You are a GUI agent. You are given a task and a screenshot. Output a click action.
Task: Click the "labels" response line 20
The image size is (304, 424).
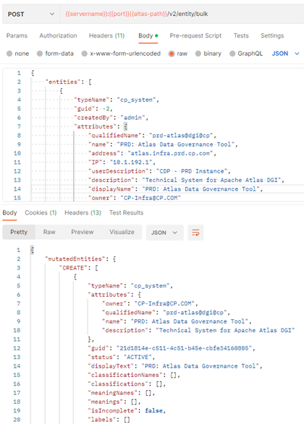click(x=109, y=420)
